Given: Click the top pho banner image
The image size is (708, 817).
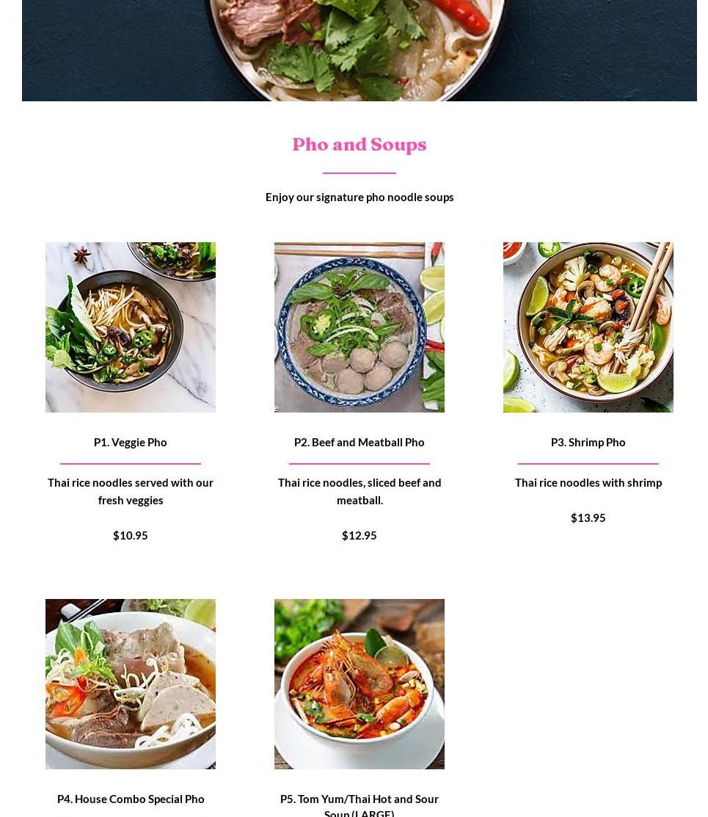Looking at the screenshot, I should 360,51.
